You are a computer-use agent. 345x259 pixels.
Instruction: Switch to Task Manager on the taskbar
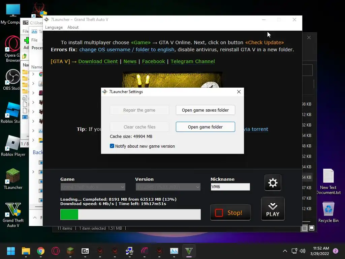pyautogui.click(x=174, y=251)
